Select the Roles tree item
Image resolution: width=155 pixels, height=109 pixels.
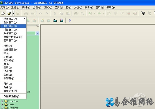(x=11, y=104)
